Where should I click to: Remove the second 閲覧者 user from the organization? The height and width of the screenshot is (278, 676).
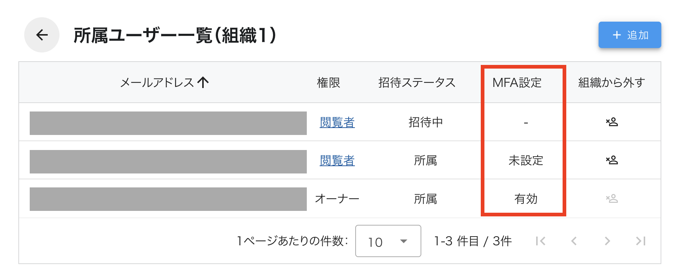point(612,161)
